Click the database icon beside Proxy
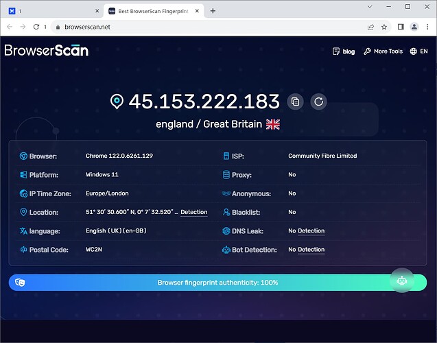This screenshot has height=343, width=437. pos(226,175)
